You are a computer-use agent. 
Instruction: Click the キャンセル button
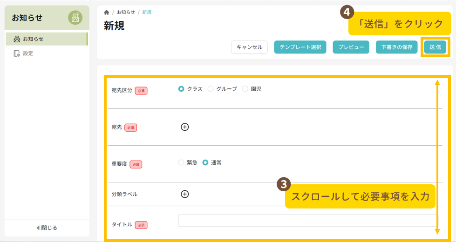[x=249, y=47]
